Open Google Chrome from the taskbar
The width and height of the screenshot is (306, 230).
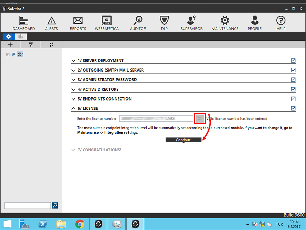point(80,224)
